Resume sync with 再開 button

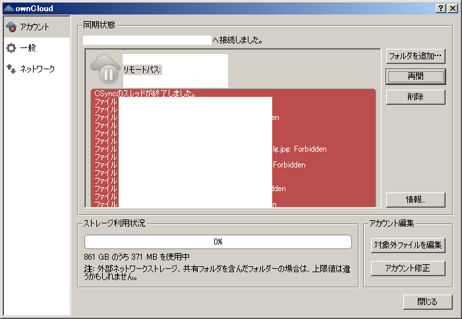pyautogui.click(x=415, y=76)
